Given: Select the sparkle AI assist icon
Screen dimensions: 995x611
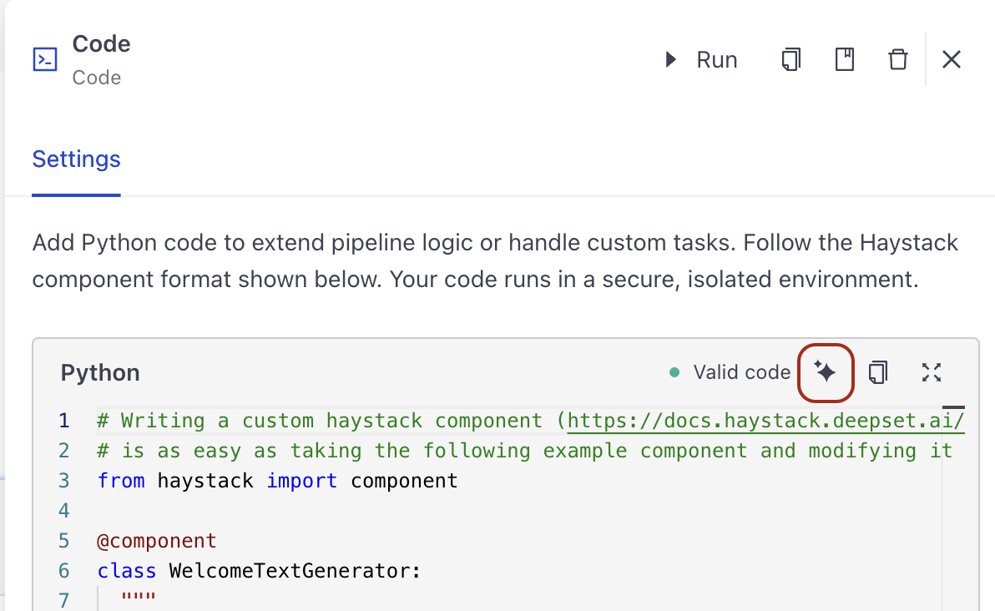Looking at the screenshot, I should (826, 373).
